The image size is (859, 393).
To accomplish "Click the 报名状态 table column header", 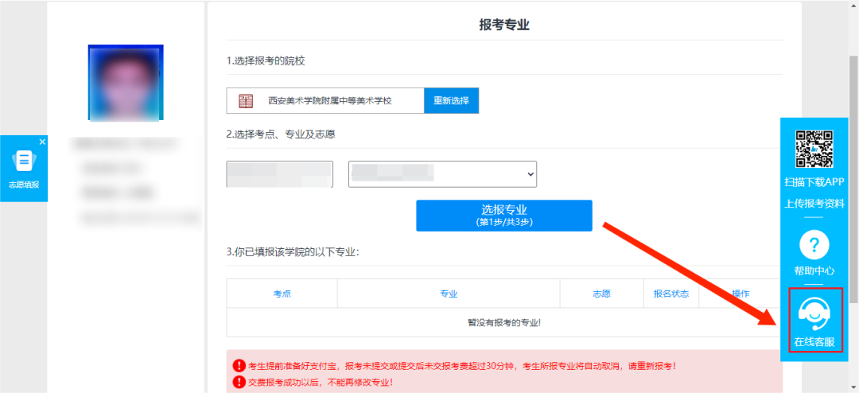I will (x=671, y=294).
